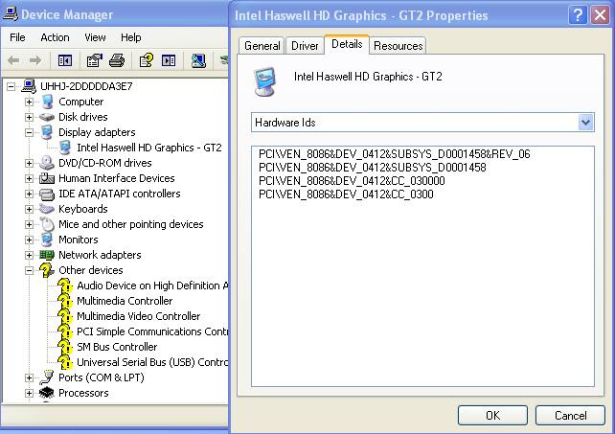Expand the Network adapters node
The width and height of the screenshot is (615, 434).
pos(29,255)
